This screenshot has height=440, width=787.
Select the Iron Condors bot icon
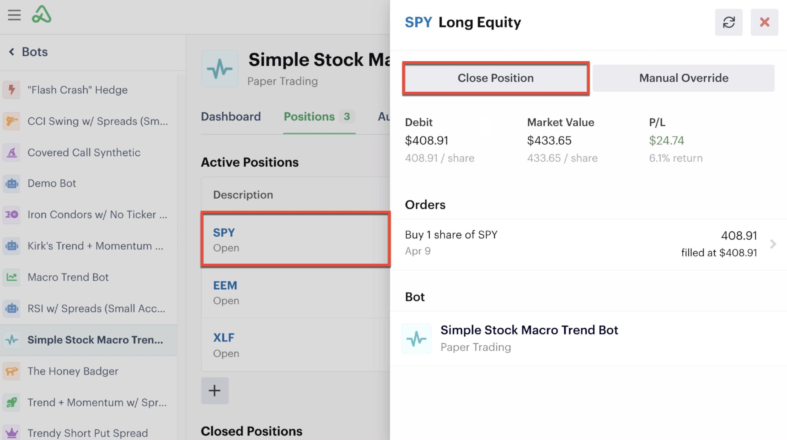(11, 215)
